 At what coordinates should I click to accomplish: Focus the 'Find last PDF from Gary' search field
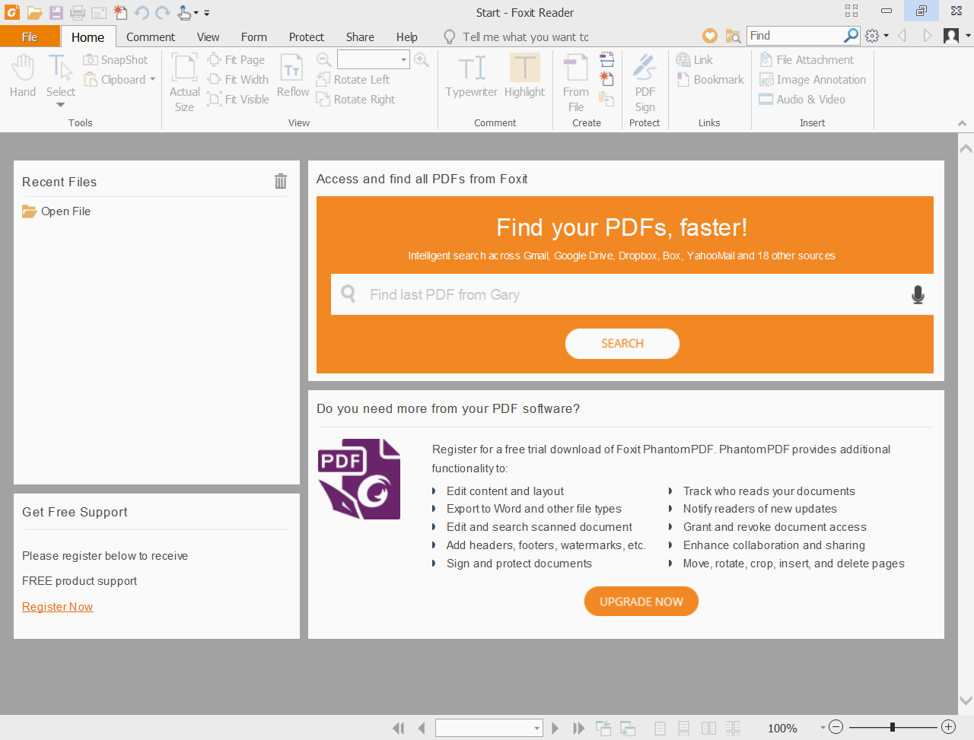coord(632,294)
